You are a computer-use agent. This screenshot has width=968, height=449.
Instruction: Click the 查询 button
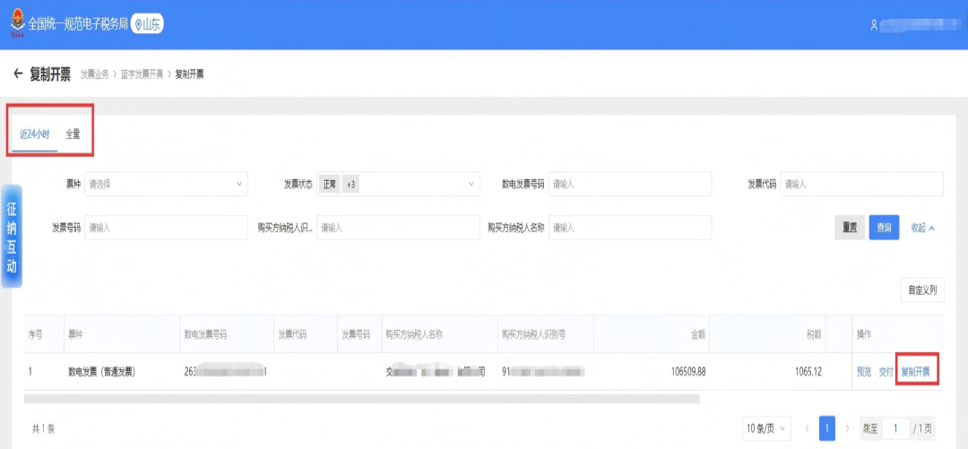click(x=884, y=228)
